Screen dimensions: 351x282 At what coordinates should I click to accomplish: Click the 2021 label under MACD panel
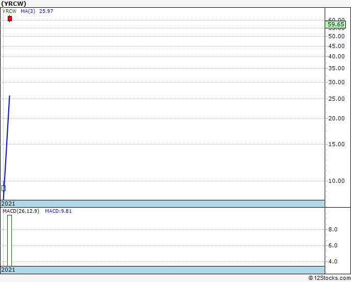pyautogui.click(x=8, y=270)
